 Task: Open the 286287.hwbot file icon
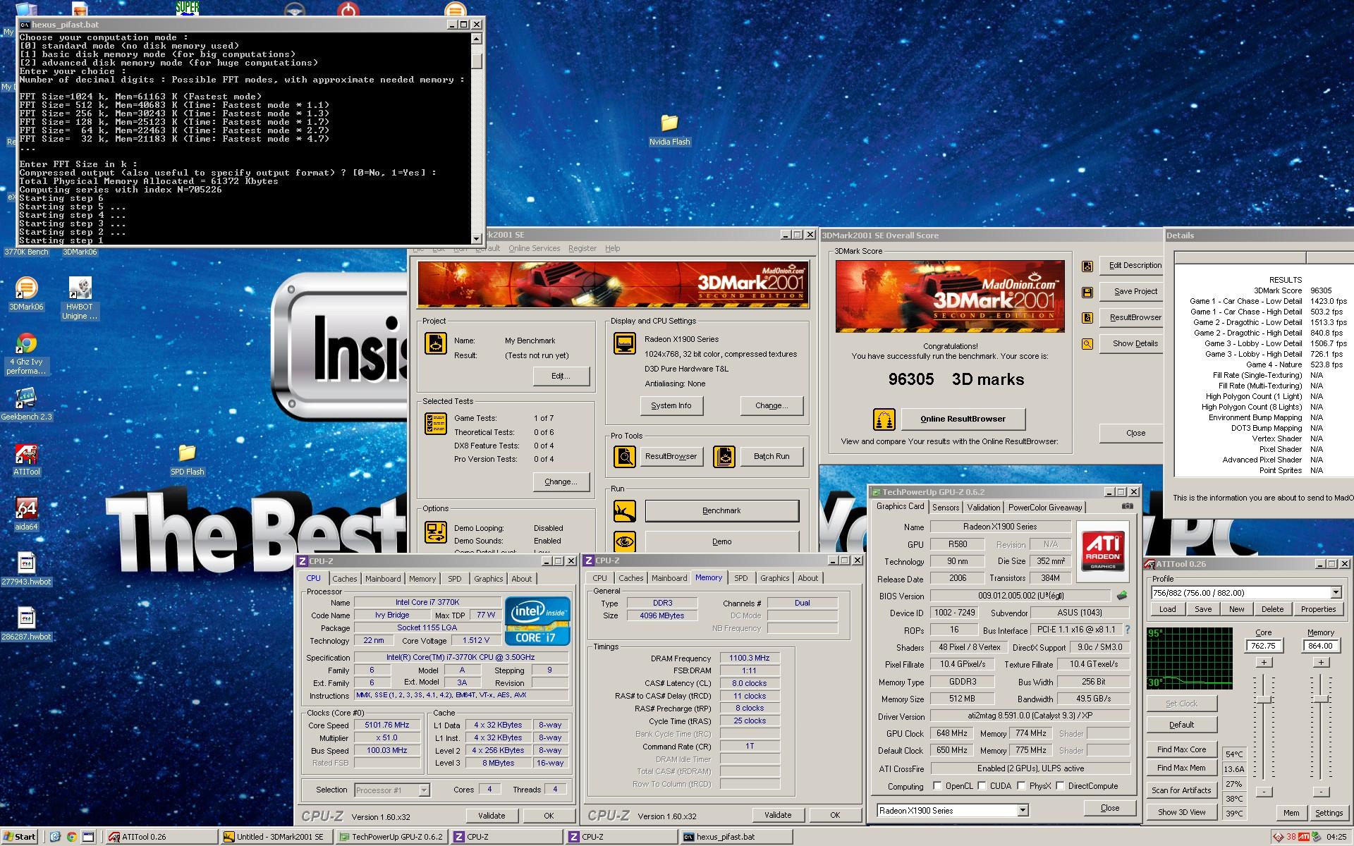(26, 618)
